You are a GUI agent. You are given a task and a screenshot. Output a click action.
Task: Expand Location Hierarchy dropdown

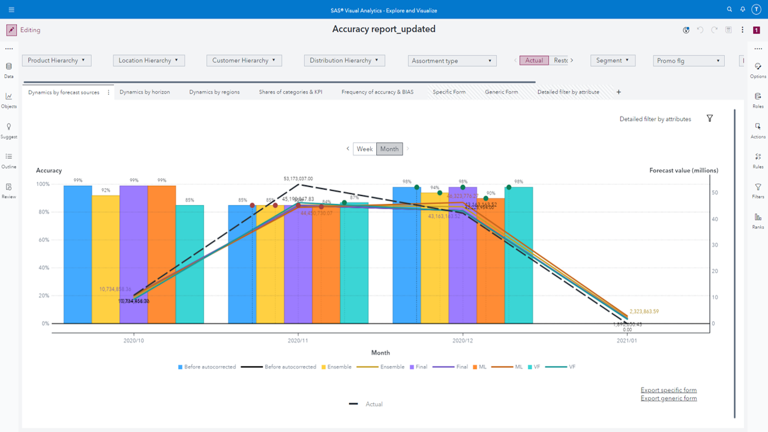tap(149, 61)
